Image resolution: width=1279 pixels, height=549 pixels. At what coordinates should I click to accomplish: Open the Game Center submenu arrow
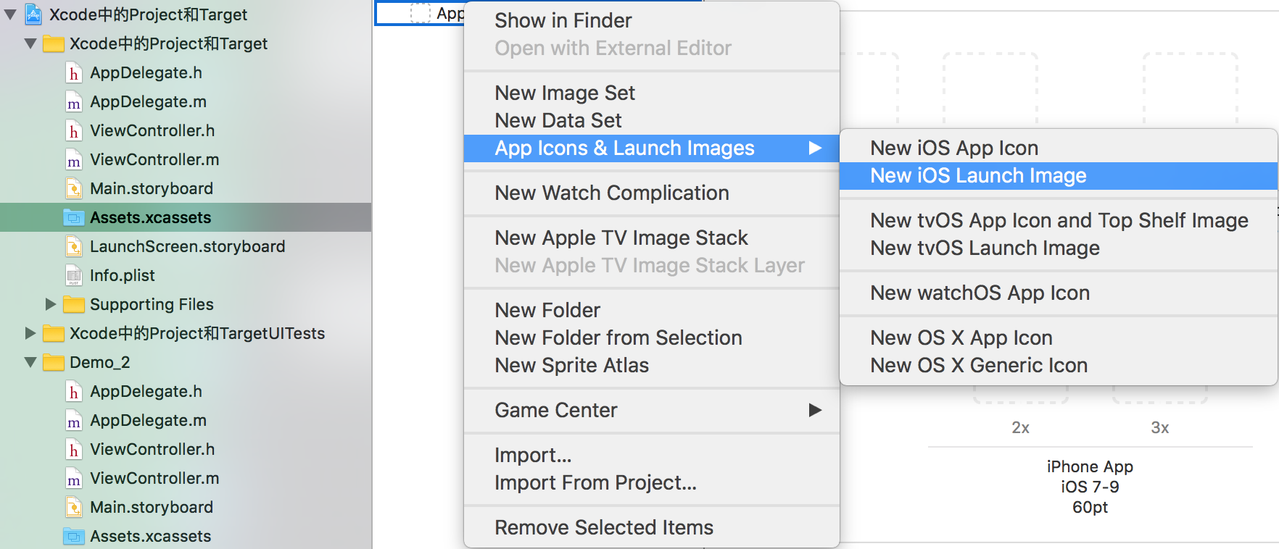[x=815, y=410]
